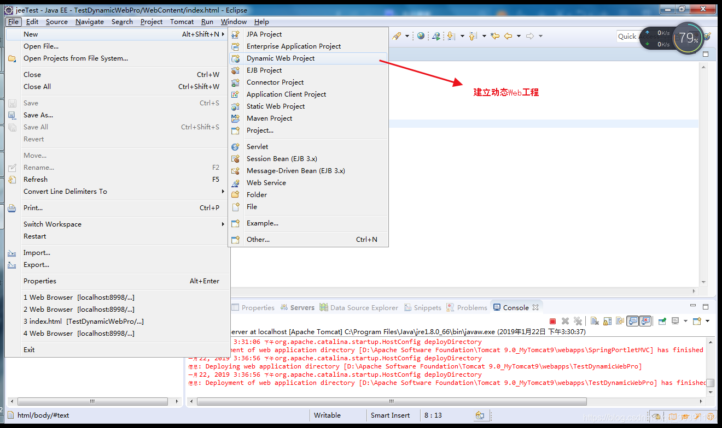Click the Next Annotation toolbar icon
722x428 pixels.
[x=451, y=36]
